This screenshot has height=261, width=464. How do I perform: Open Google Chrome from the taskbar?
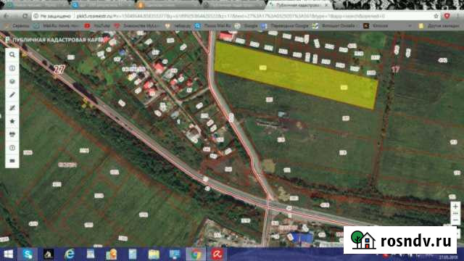pyautogui.click(x=196, y=254)
